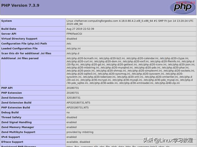Click the Configuration File (php.ini) Path label

(24, 43)
